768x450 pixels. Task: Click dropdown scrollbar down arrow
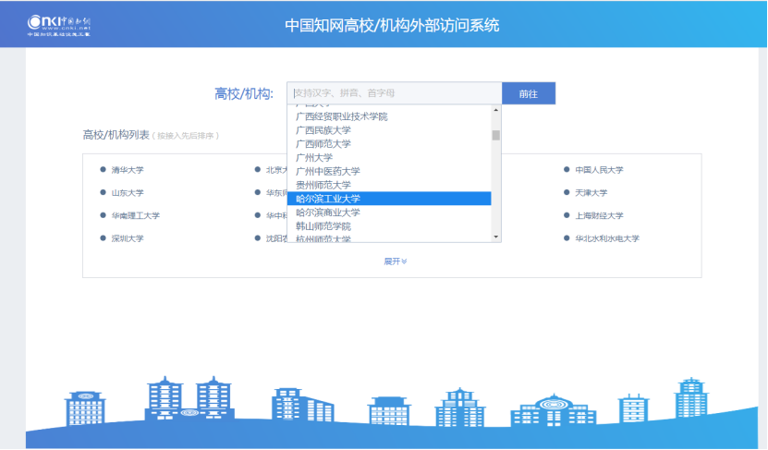pyautogui.click(x=496, y=237)
